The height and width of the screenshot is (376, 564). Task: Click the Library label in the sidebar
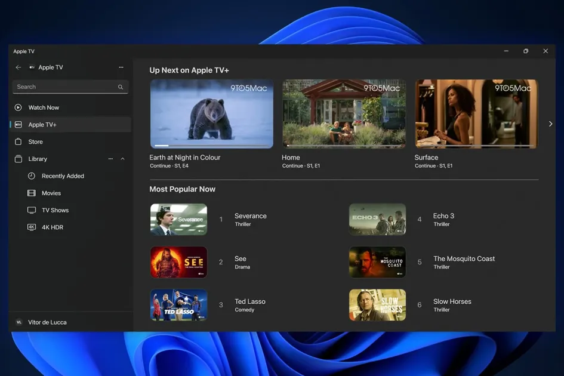click(38, 159)
